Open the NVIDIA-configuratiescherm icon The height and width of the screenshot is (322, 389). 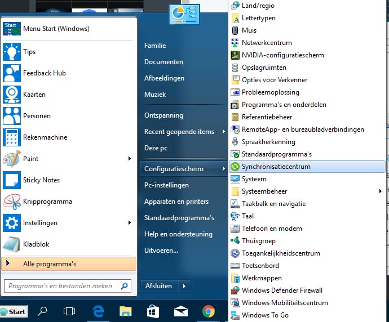[235, 55]
